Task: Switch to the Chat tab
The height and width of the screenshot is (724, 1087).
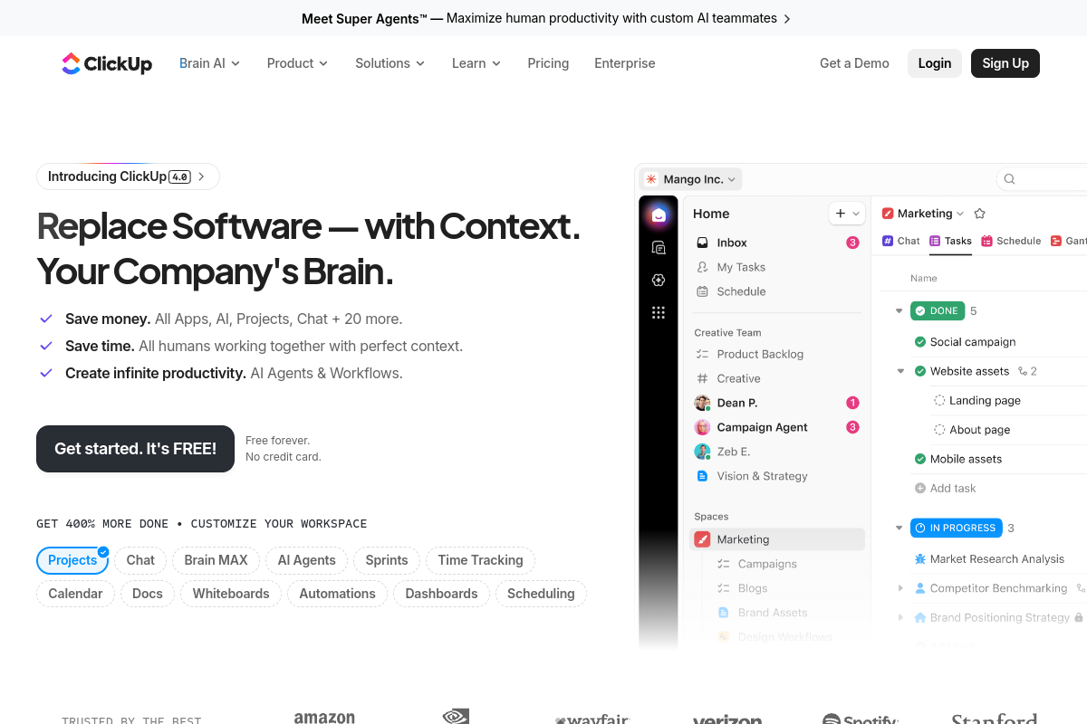Action: [900, 241]
